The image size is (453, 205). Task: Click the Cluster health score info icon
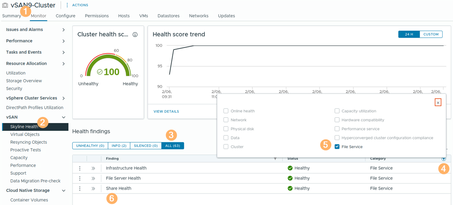[x=135, y=35]
